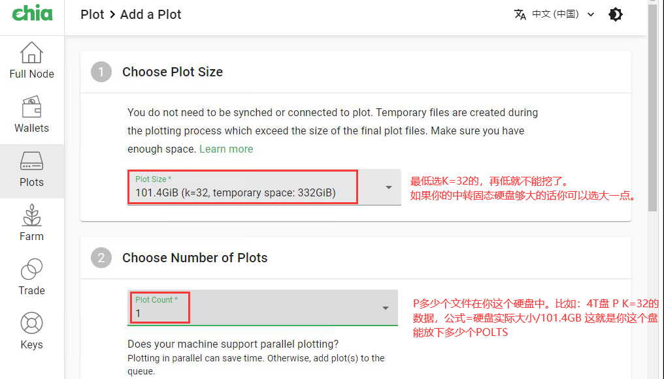The image size is (664, 379).
Task: Open the Keys section
Action: 31,332
